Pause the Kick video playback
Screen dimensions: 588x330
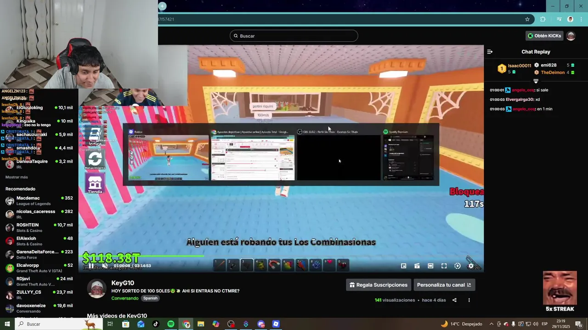(x=91, y=266)
